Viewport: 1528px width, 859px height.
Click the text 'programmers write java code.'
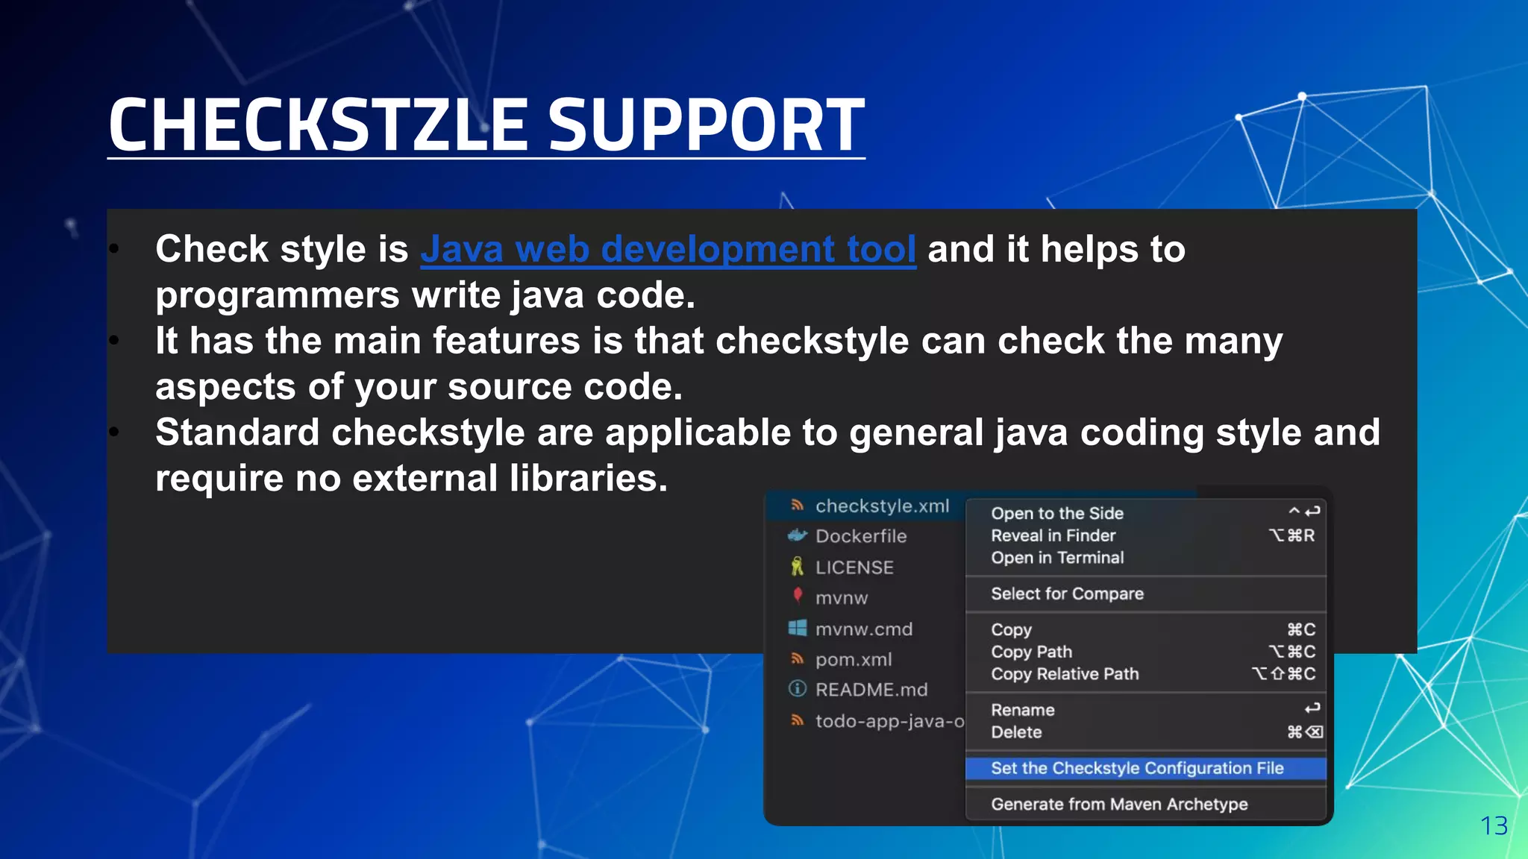tap(425, 295)
